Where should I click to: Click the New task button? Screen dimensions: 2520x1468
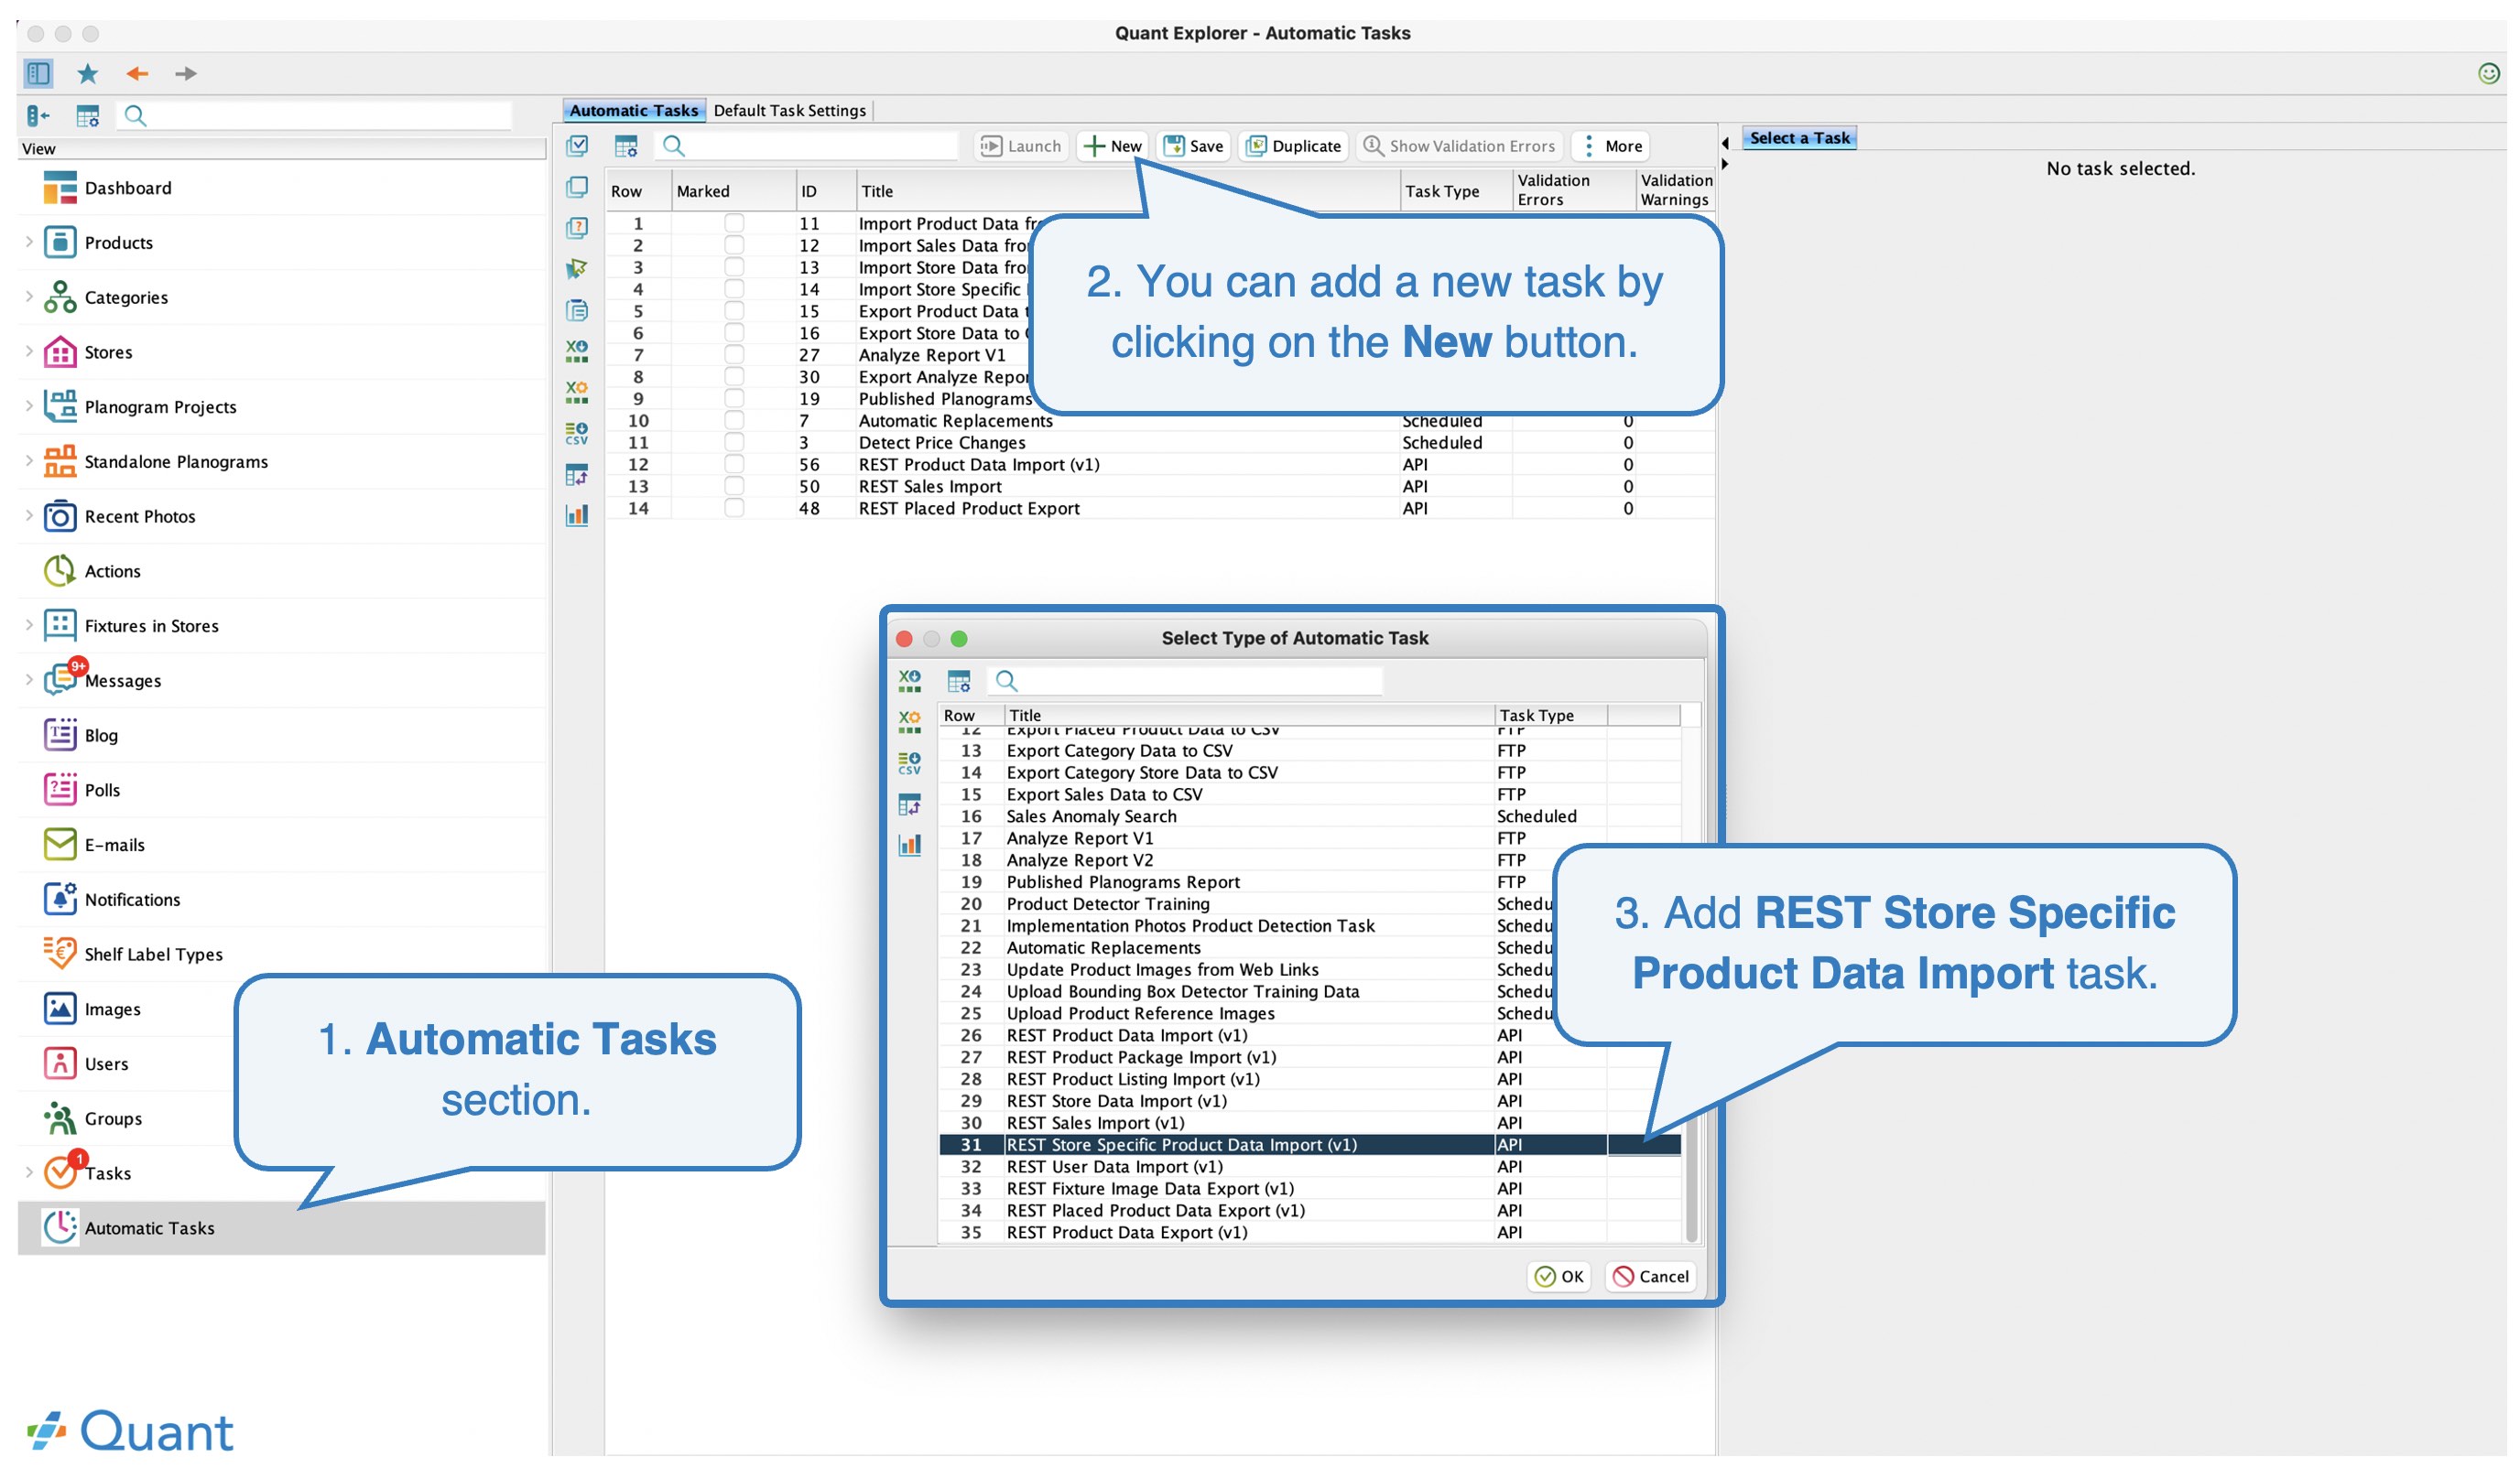(1113, 146)
